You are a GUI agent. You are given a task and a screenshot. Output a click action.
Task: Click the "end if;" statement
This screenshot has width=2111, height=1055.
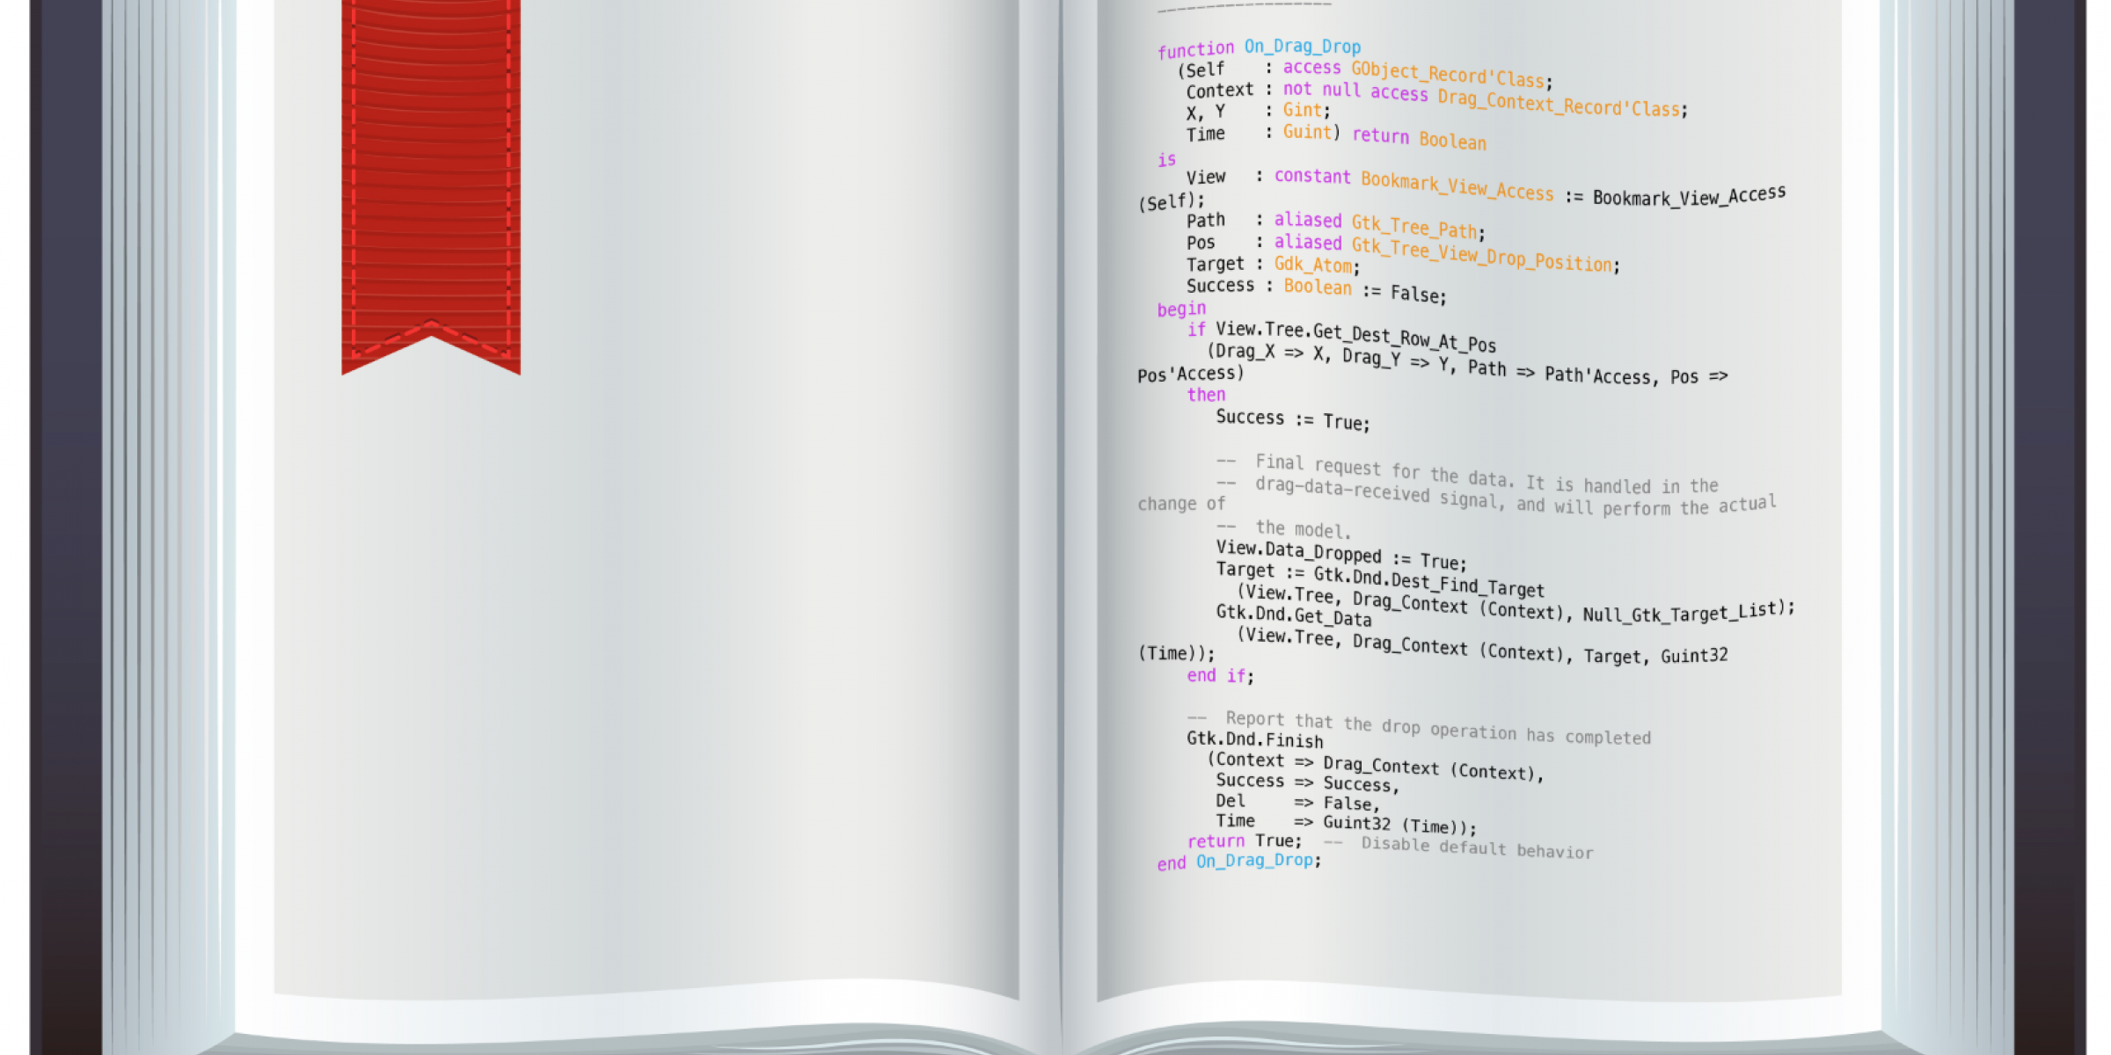(x=1220, y=675)
